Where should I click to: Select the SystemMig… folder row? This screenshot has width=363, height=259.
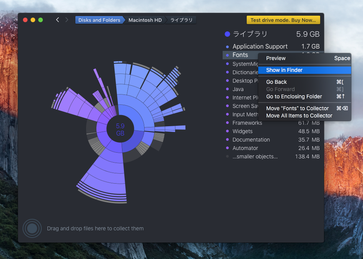coord(241,64)
